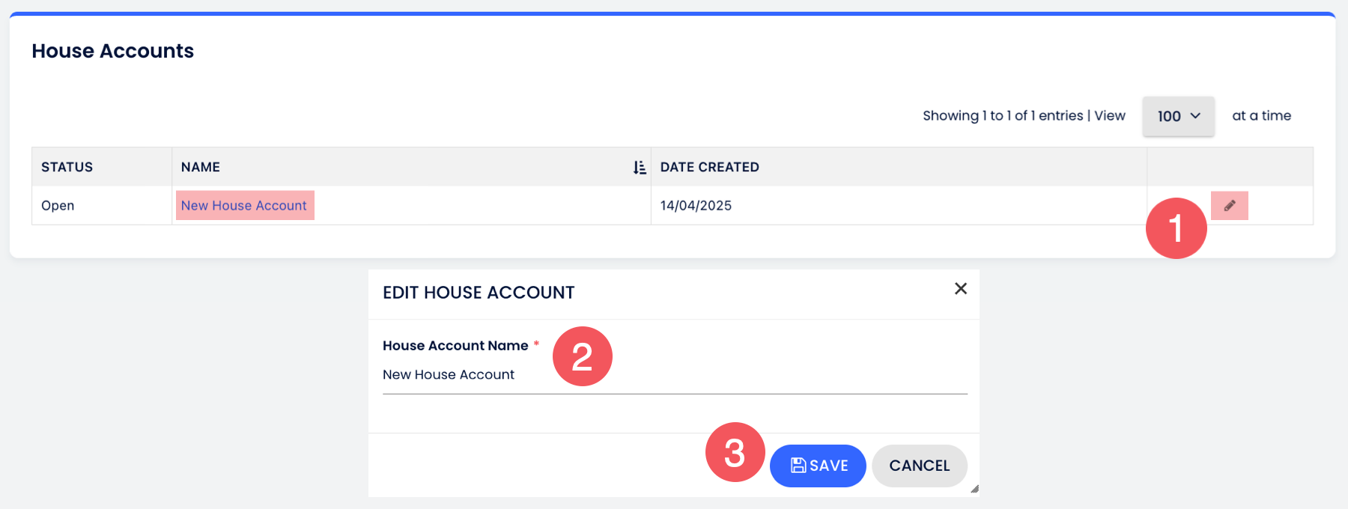Open the 100 entries-per-page dropdown
The width and height of the screenshot is (1348, 509).
coord(1178,116)
